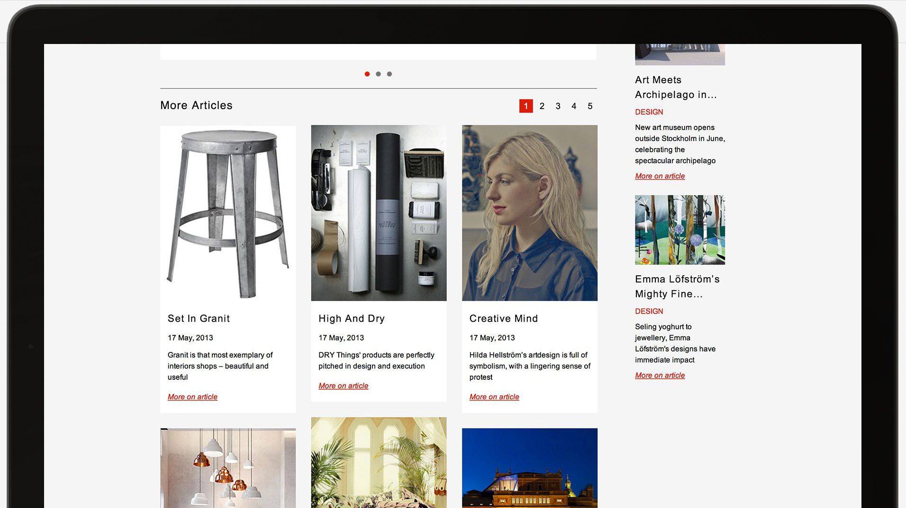Open More on article under High And Dry
Screen dimensions: 906x508
[344, 386]
